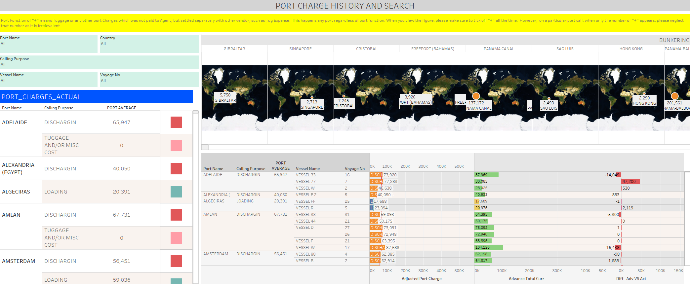This screenshot has width=690, height=284.
Task: Open the Country filter dropdown
Action: 149,44
